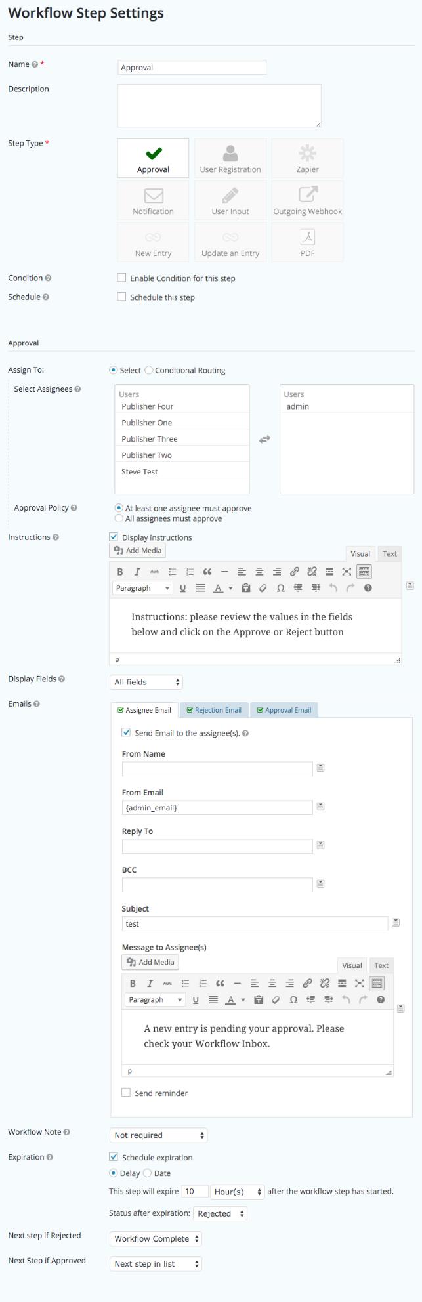Select All assignees must approve option
The width and height of the screenshot is (422, 1302).
(x=119, y=518)
